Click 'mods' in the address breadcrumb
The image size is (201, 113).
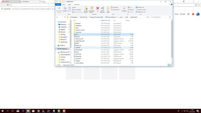point(127,17)
